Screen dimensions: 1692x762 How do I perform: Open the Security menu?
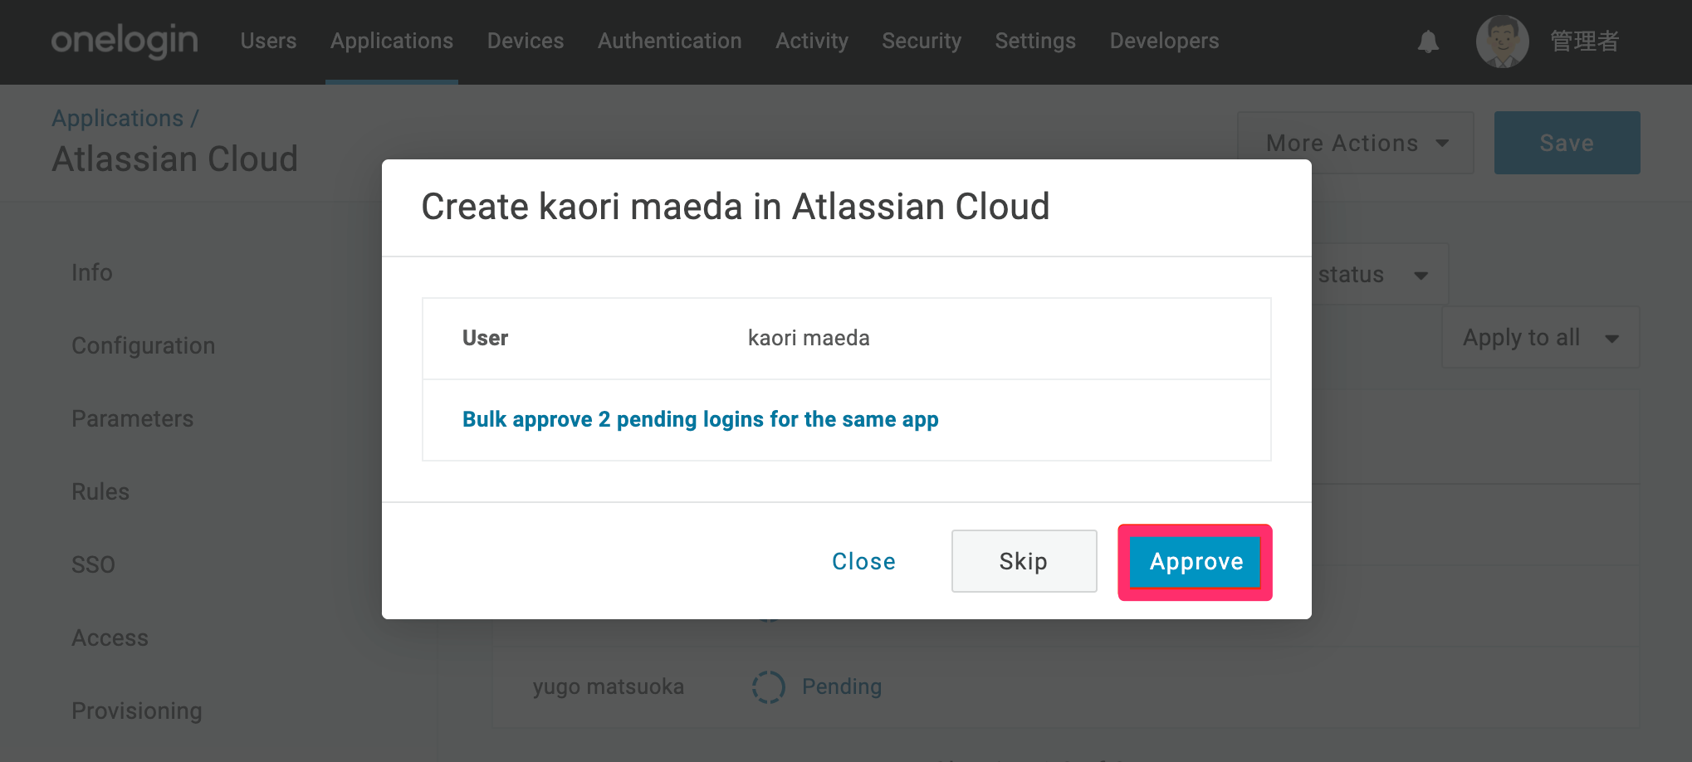tap(922, 41)
